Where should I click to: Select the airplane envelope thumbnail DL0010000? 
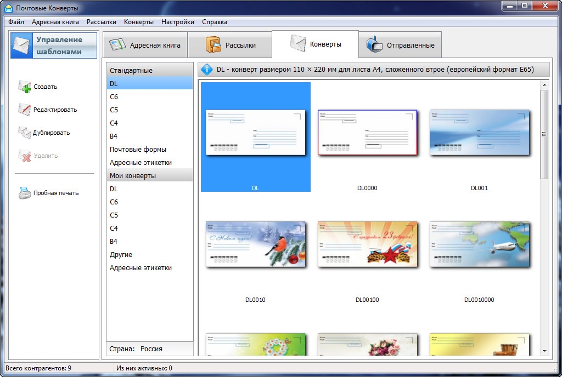tap(479, 244)
